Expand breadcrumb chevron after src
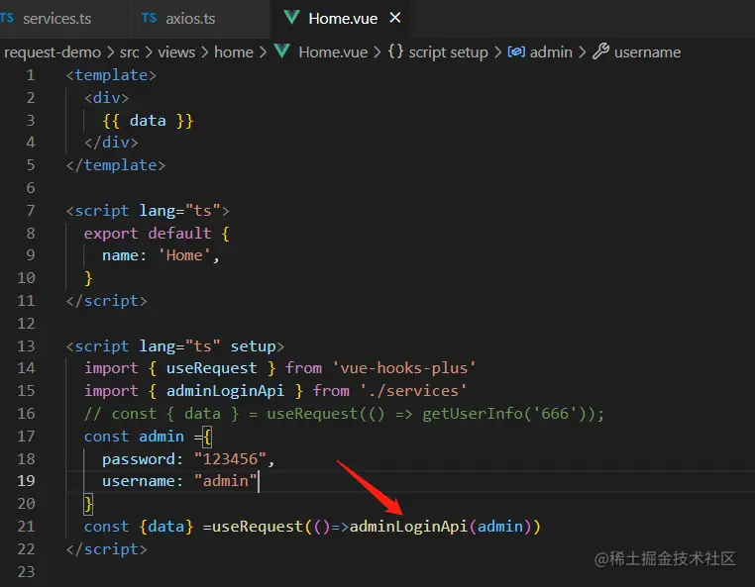 pos(149,51)
